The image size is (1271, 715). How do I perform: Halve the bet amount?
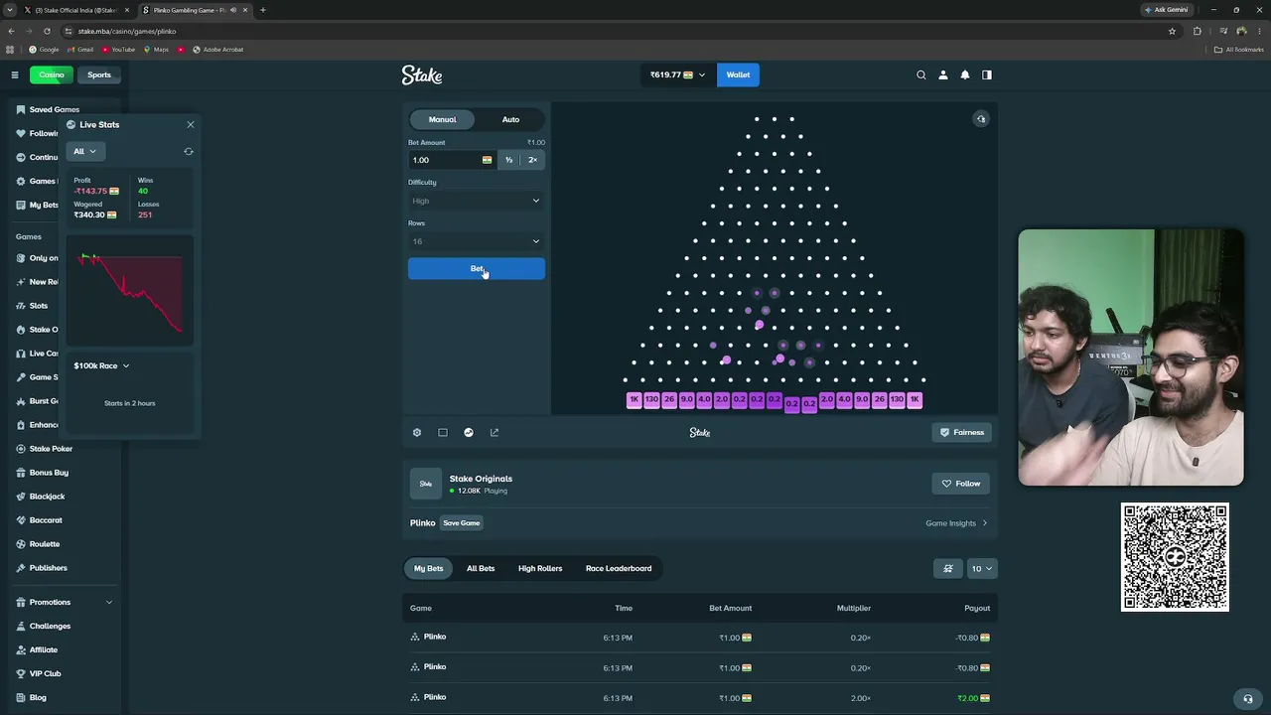508,160
